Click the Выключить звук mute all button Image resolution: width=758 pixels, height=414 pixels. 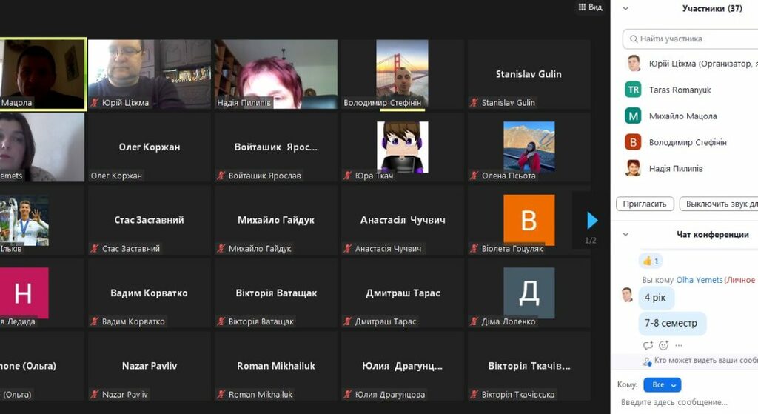(x=720, y=204)
